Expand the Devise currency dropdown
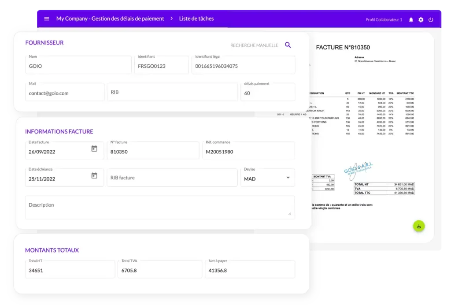The image size is (451, 305). [x=288, y=178]
